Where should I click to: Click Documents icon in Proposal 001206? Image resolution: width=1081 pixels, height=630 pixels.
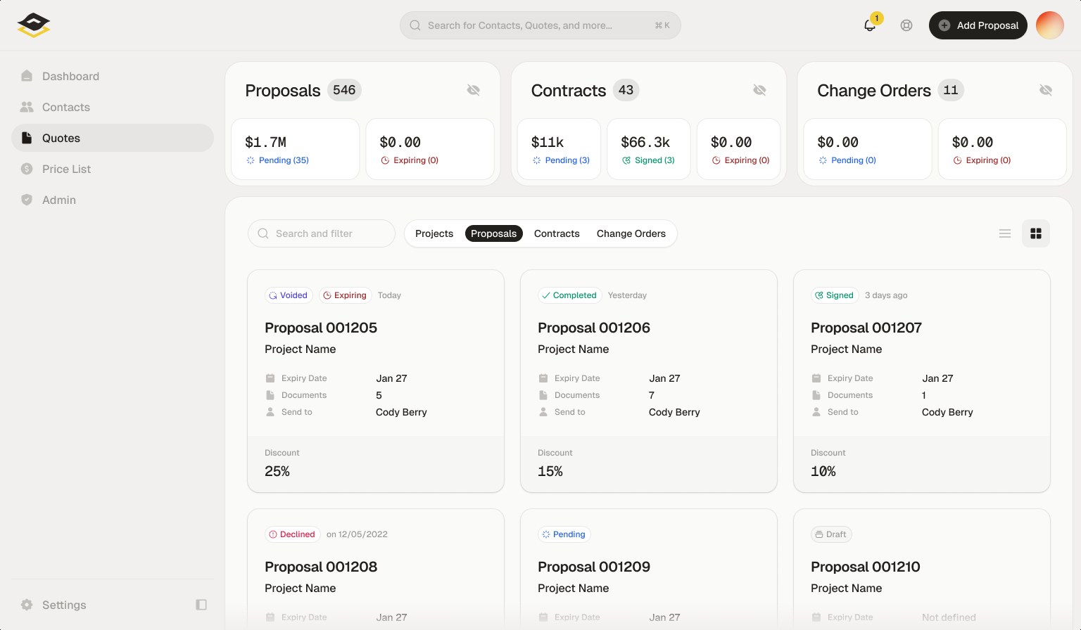pos(543,395)
